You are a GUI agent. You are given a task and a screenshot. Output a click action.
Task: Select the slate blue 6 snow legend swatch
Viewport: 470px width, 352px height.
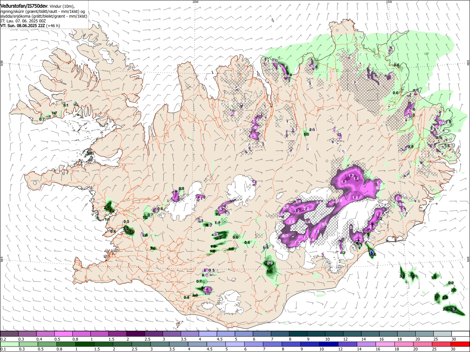pyautogui.click(x=261, y=334)
